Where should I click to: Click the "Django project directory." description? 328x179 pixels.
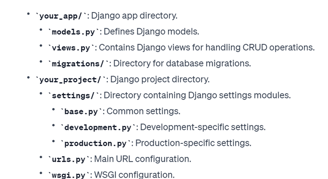(x=160, y=79)
